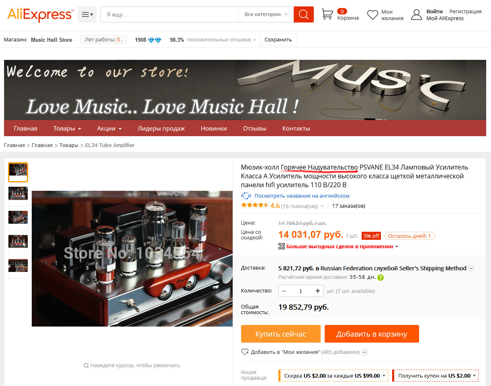Go to the Отзывы tab
Image resolution: width=491 pixels, height=386 pixels.
click(254, 129)
